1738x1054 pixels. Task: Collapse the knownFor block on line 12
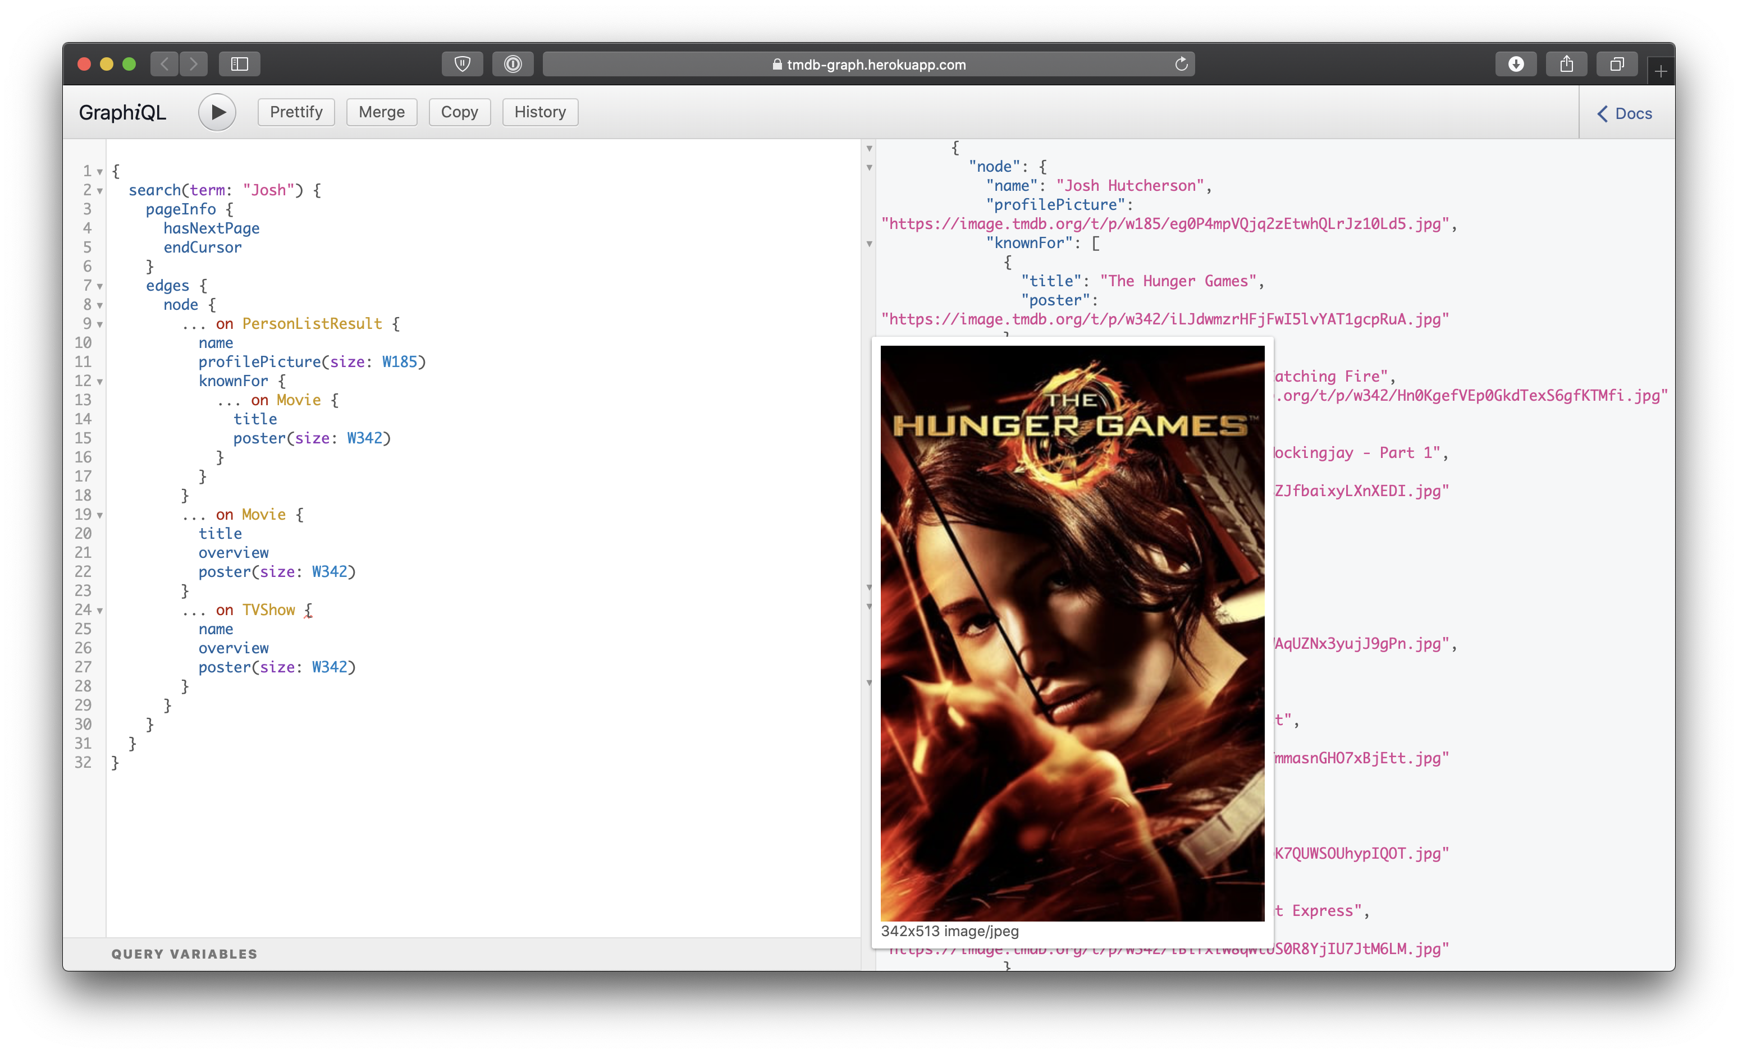[100, 382]
